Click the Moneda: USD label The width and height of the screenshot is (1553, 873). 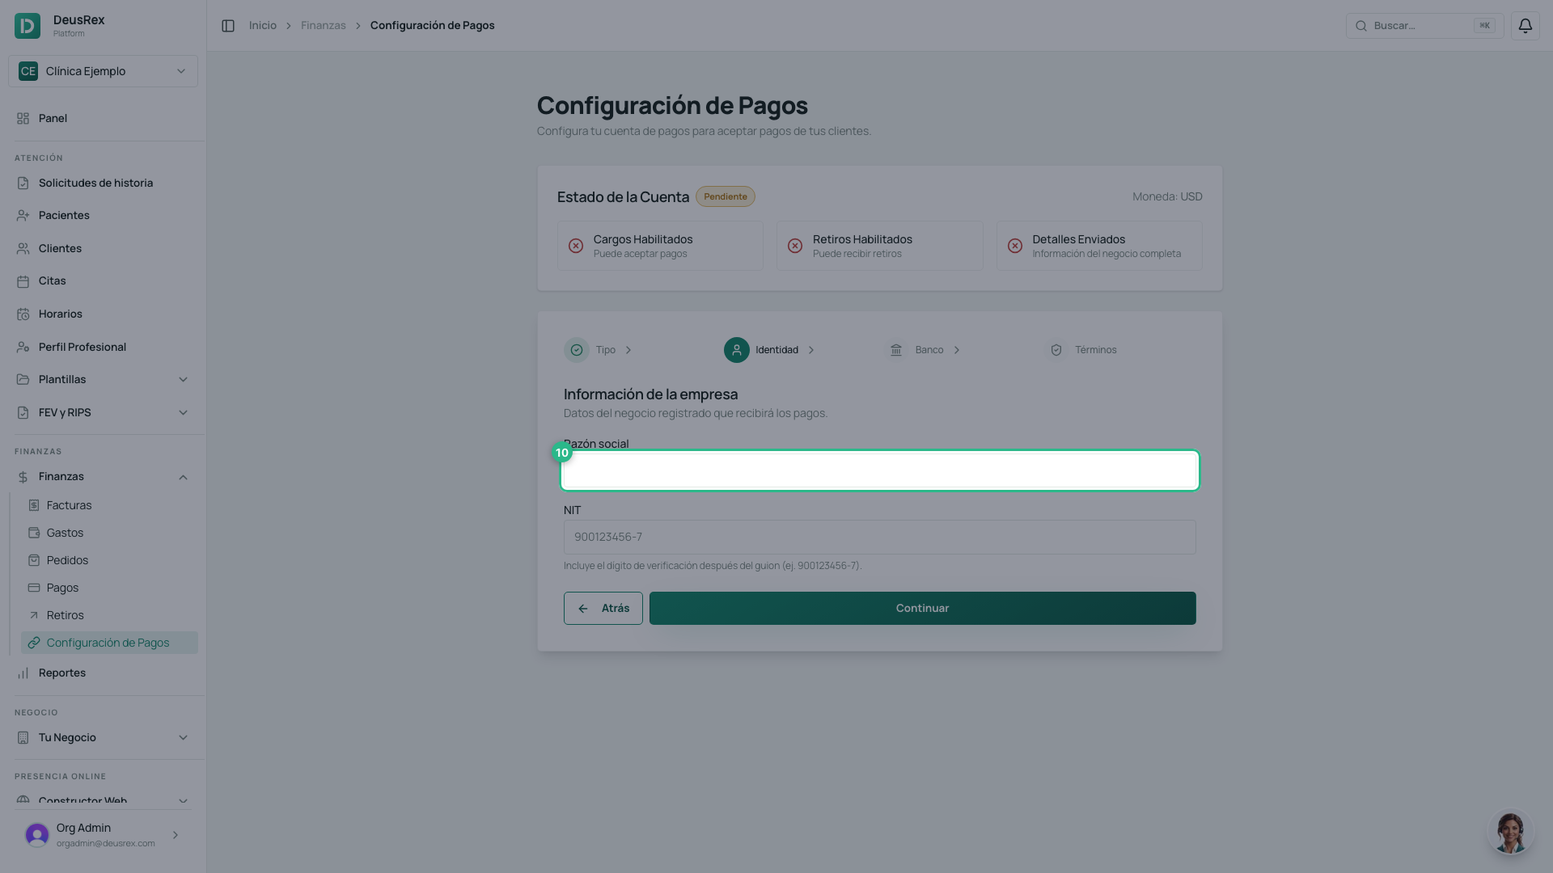click(x=1167, y=196)
